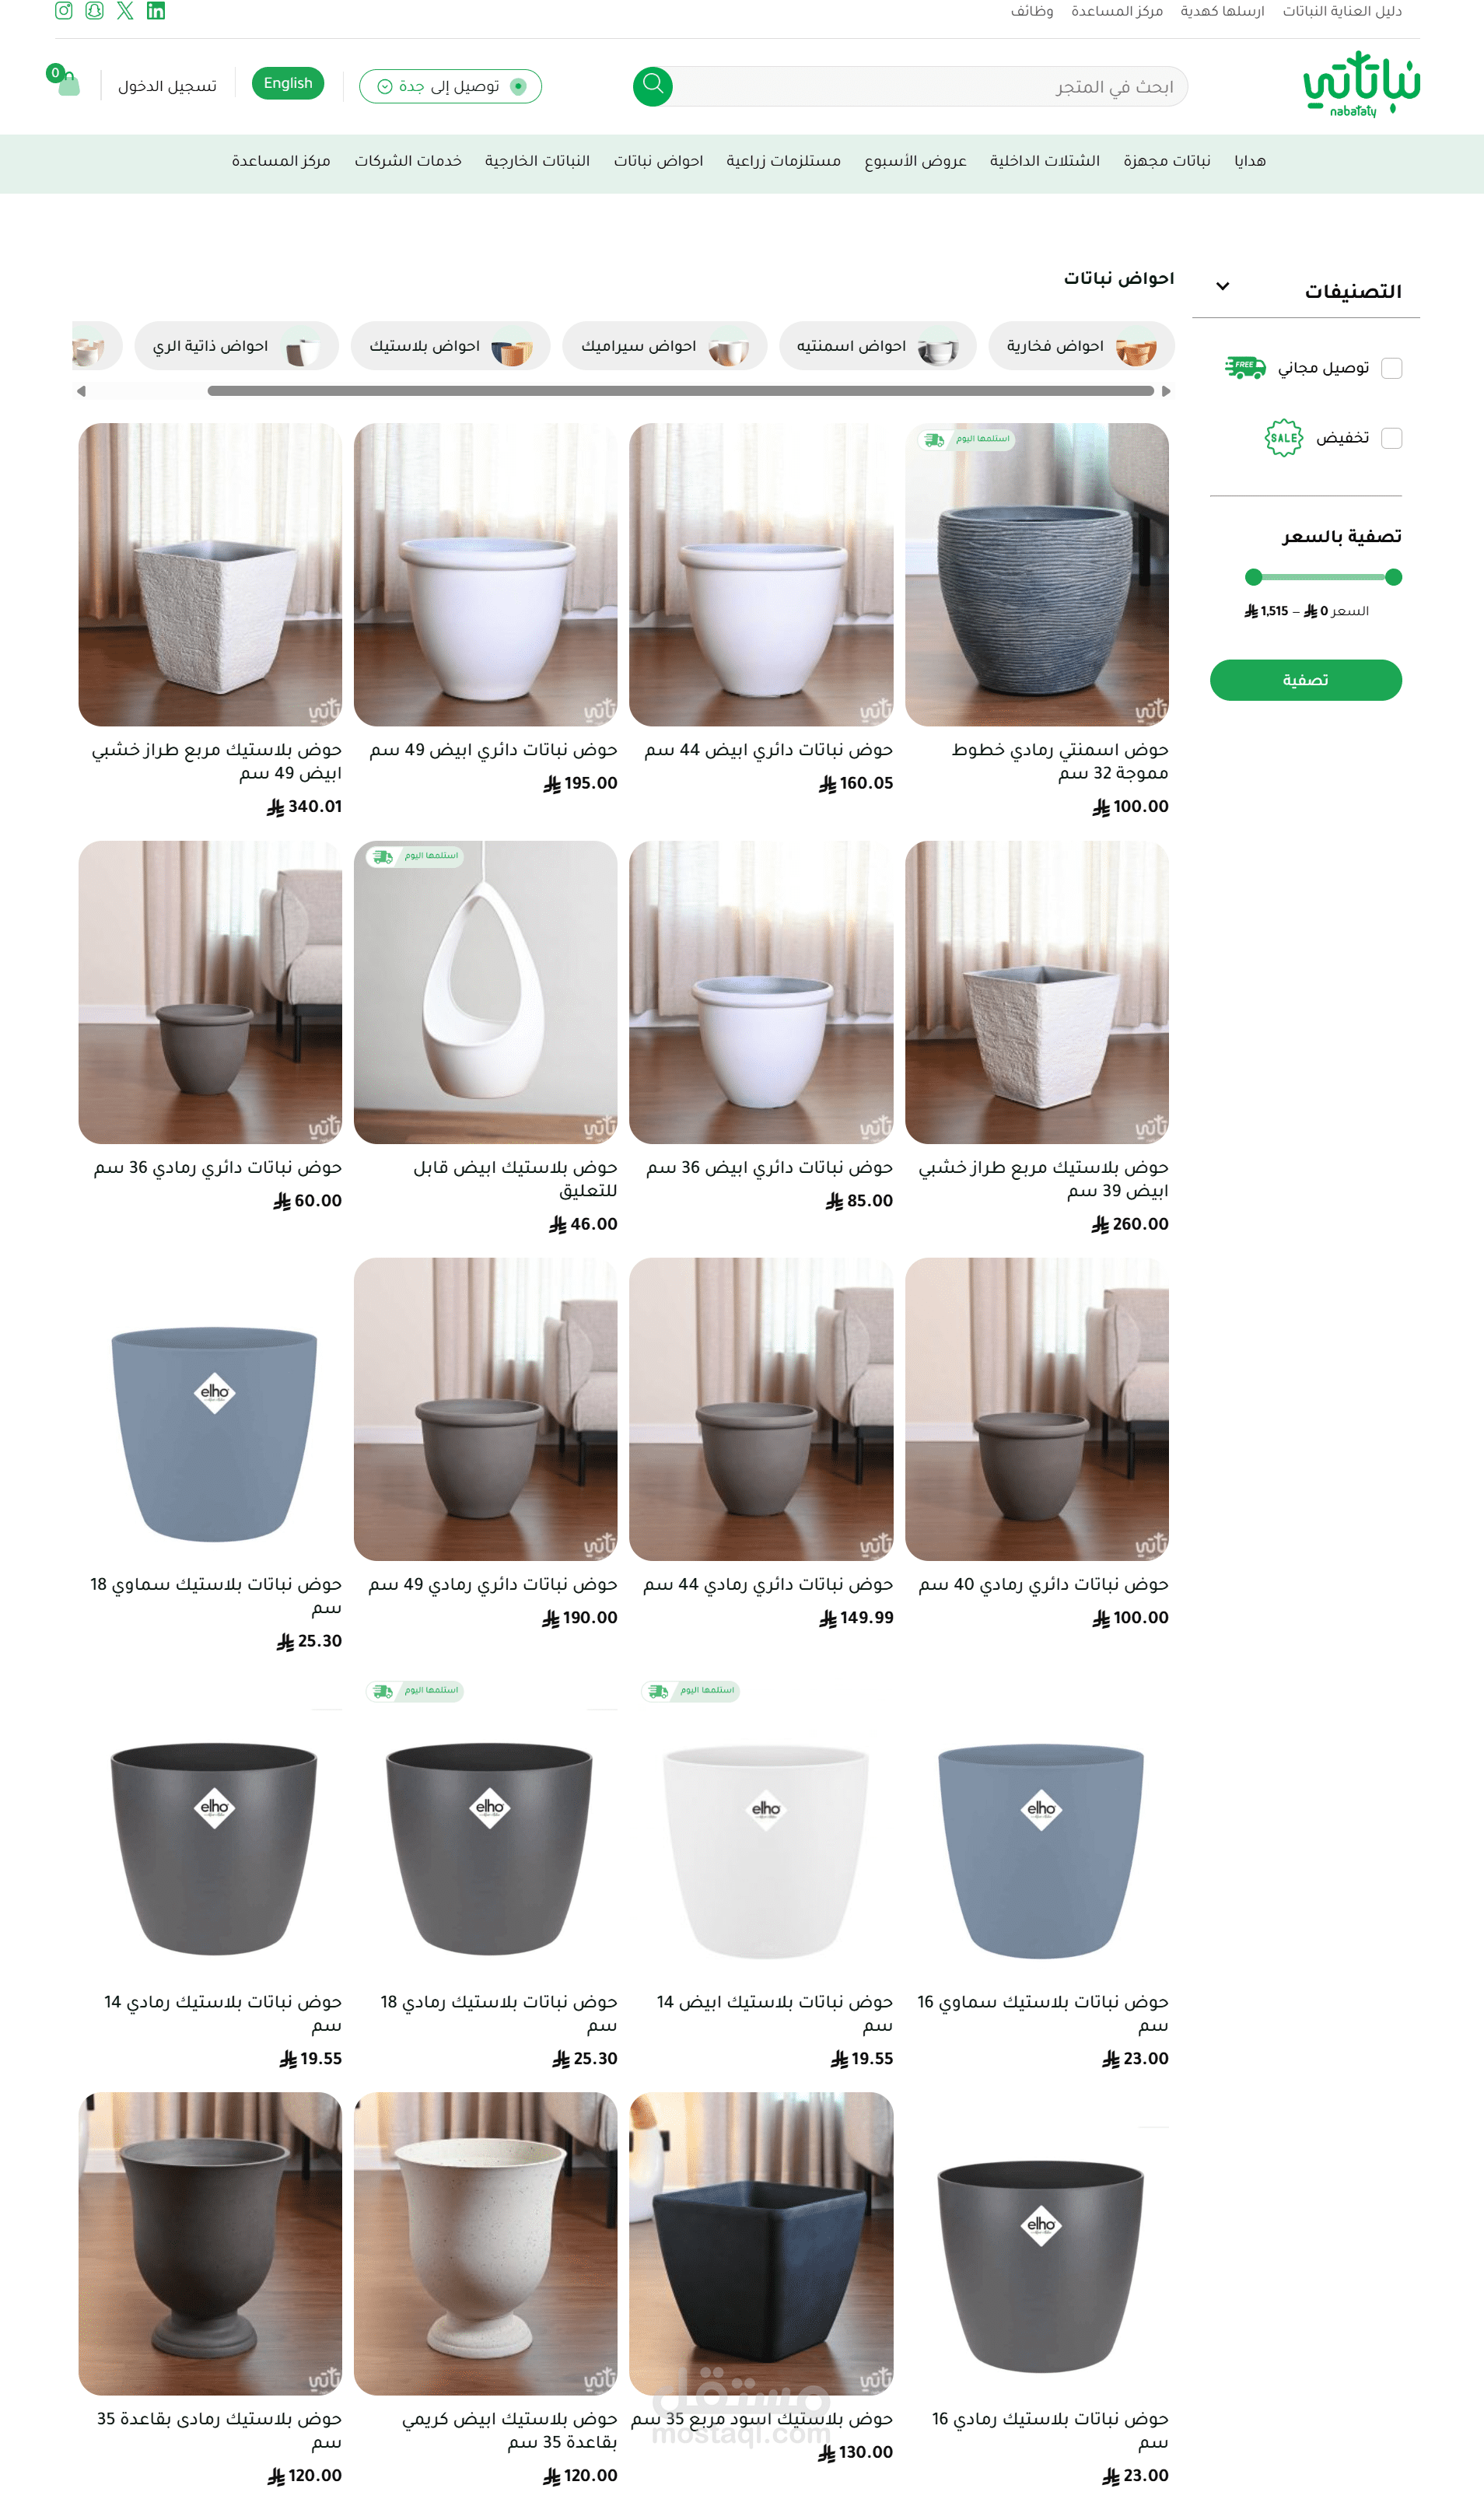1484x2499 pixels.
Task: Enable the تخفيض sale checkbox
Action: [x=1391, y=438]
